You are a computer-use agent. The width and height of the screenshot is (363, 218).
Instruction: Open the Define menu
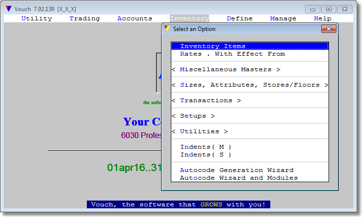[240, 18]
